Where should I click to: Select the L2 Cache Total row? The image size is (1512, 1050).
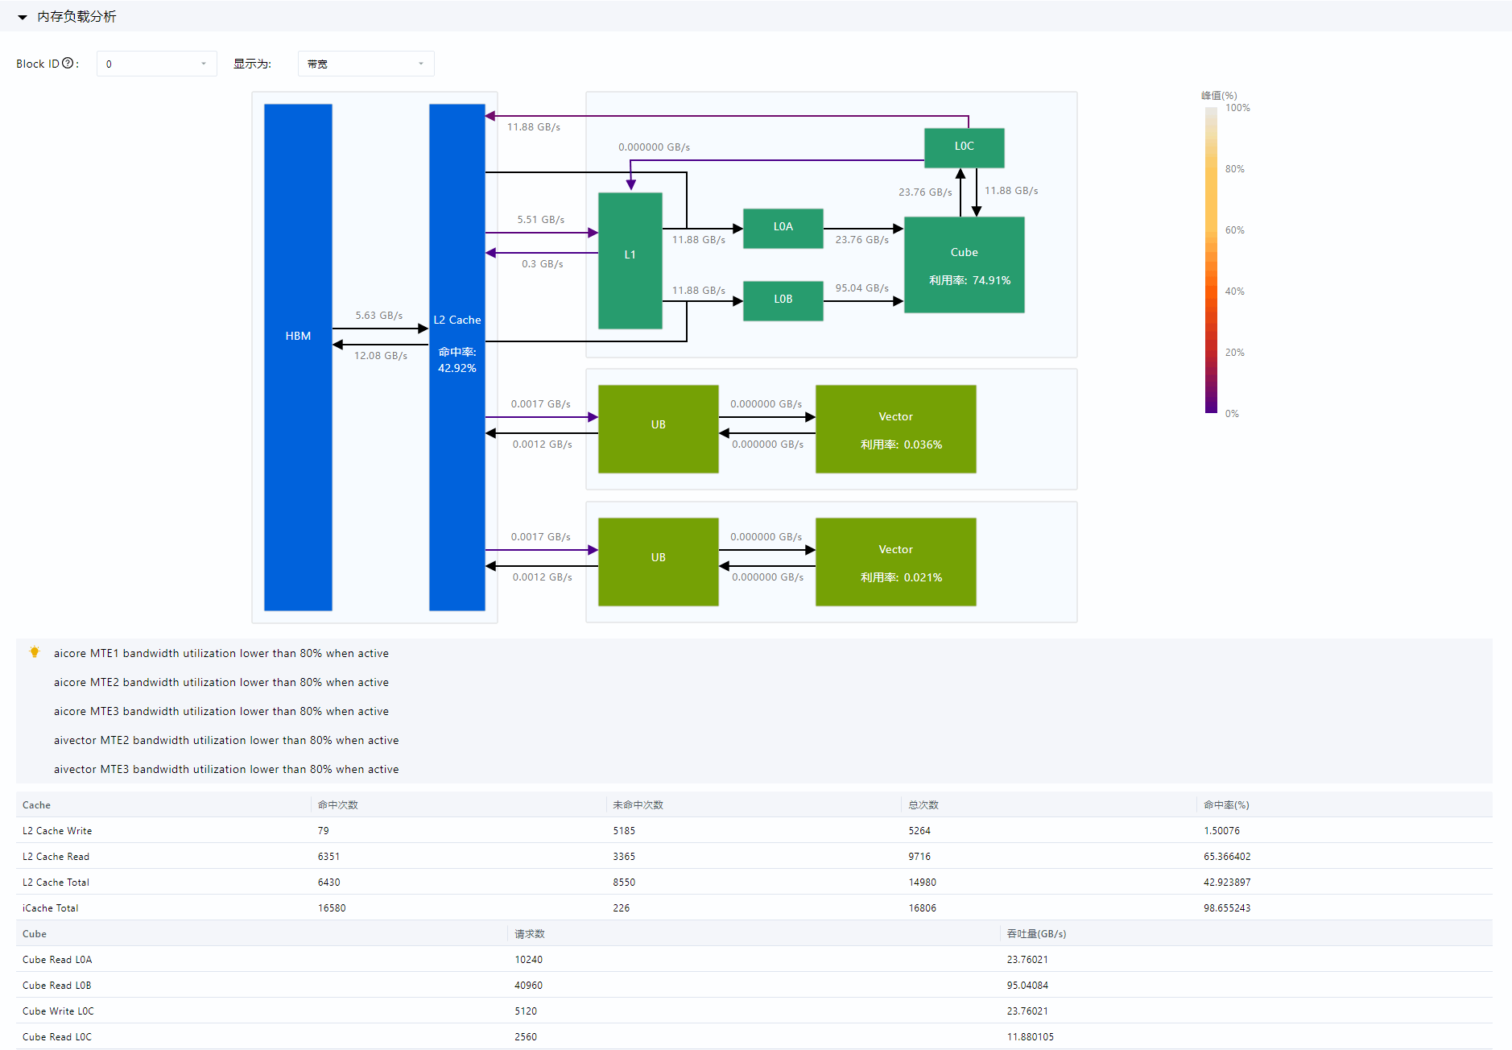pyautogui.click(x=754, y=882)
